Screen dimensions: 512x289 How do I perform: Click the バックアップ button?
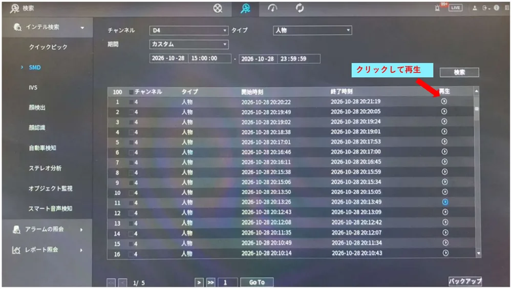coord(465,281)
